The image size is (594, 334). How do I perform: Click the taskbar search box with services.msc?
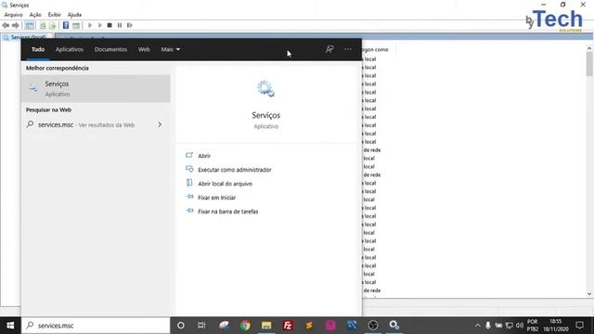click(96, 326)
